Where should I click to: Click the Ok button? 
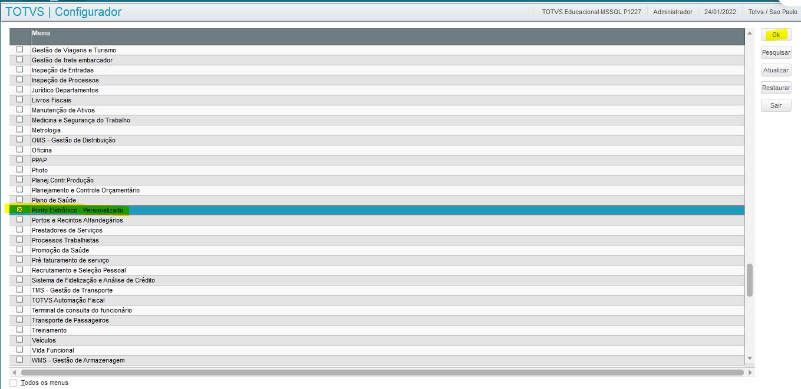(x=776, y=35)
